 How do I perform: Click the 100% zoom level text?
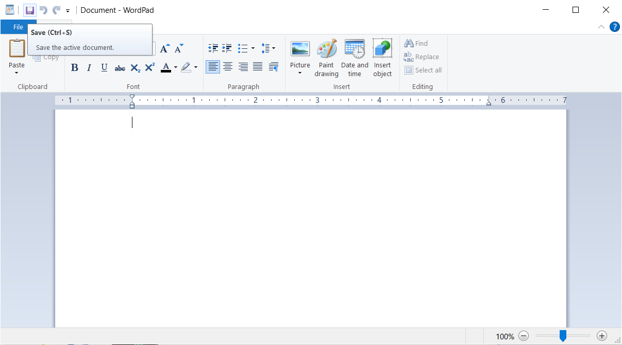pos(505,336)
